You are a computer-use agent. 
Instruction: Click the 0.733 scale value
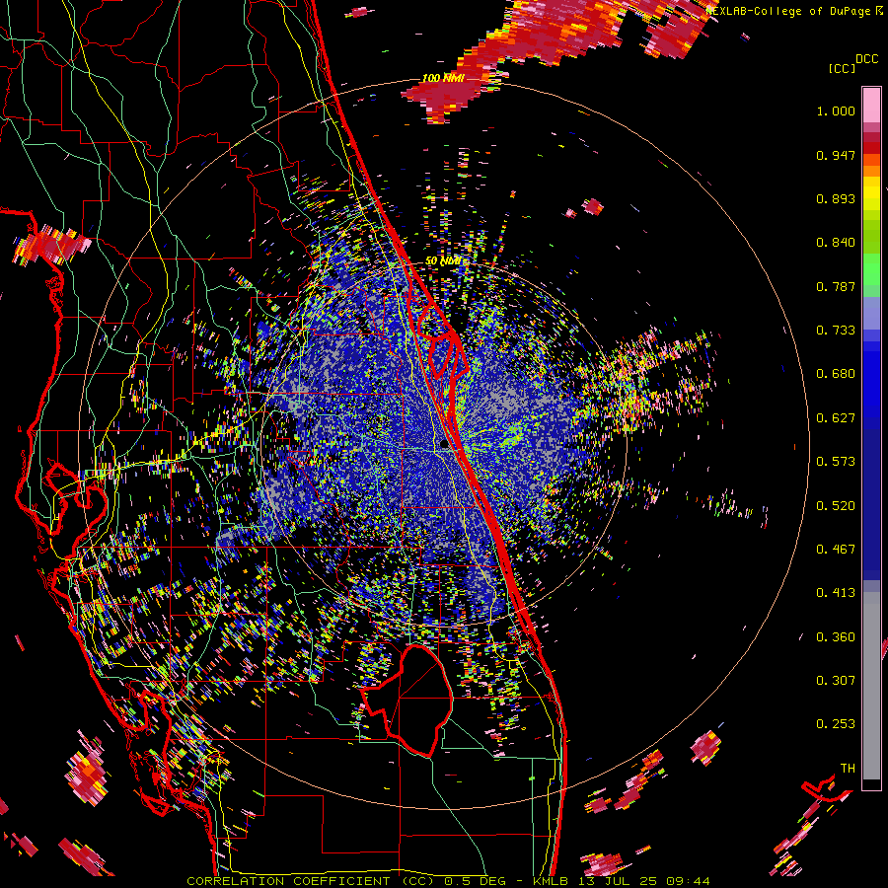coord(836,331)
